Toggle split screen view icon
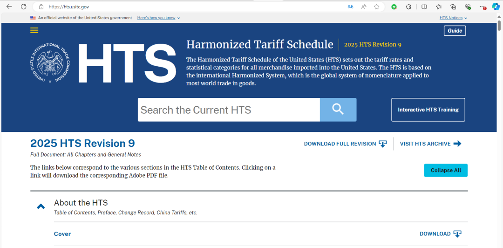 [x=424, y=7]
